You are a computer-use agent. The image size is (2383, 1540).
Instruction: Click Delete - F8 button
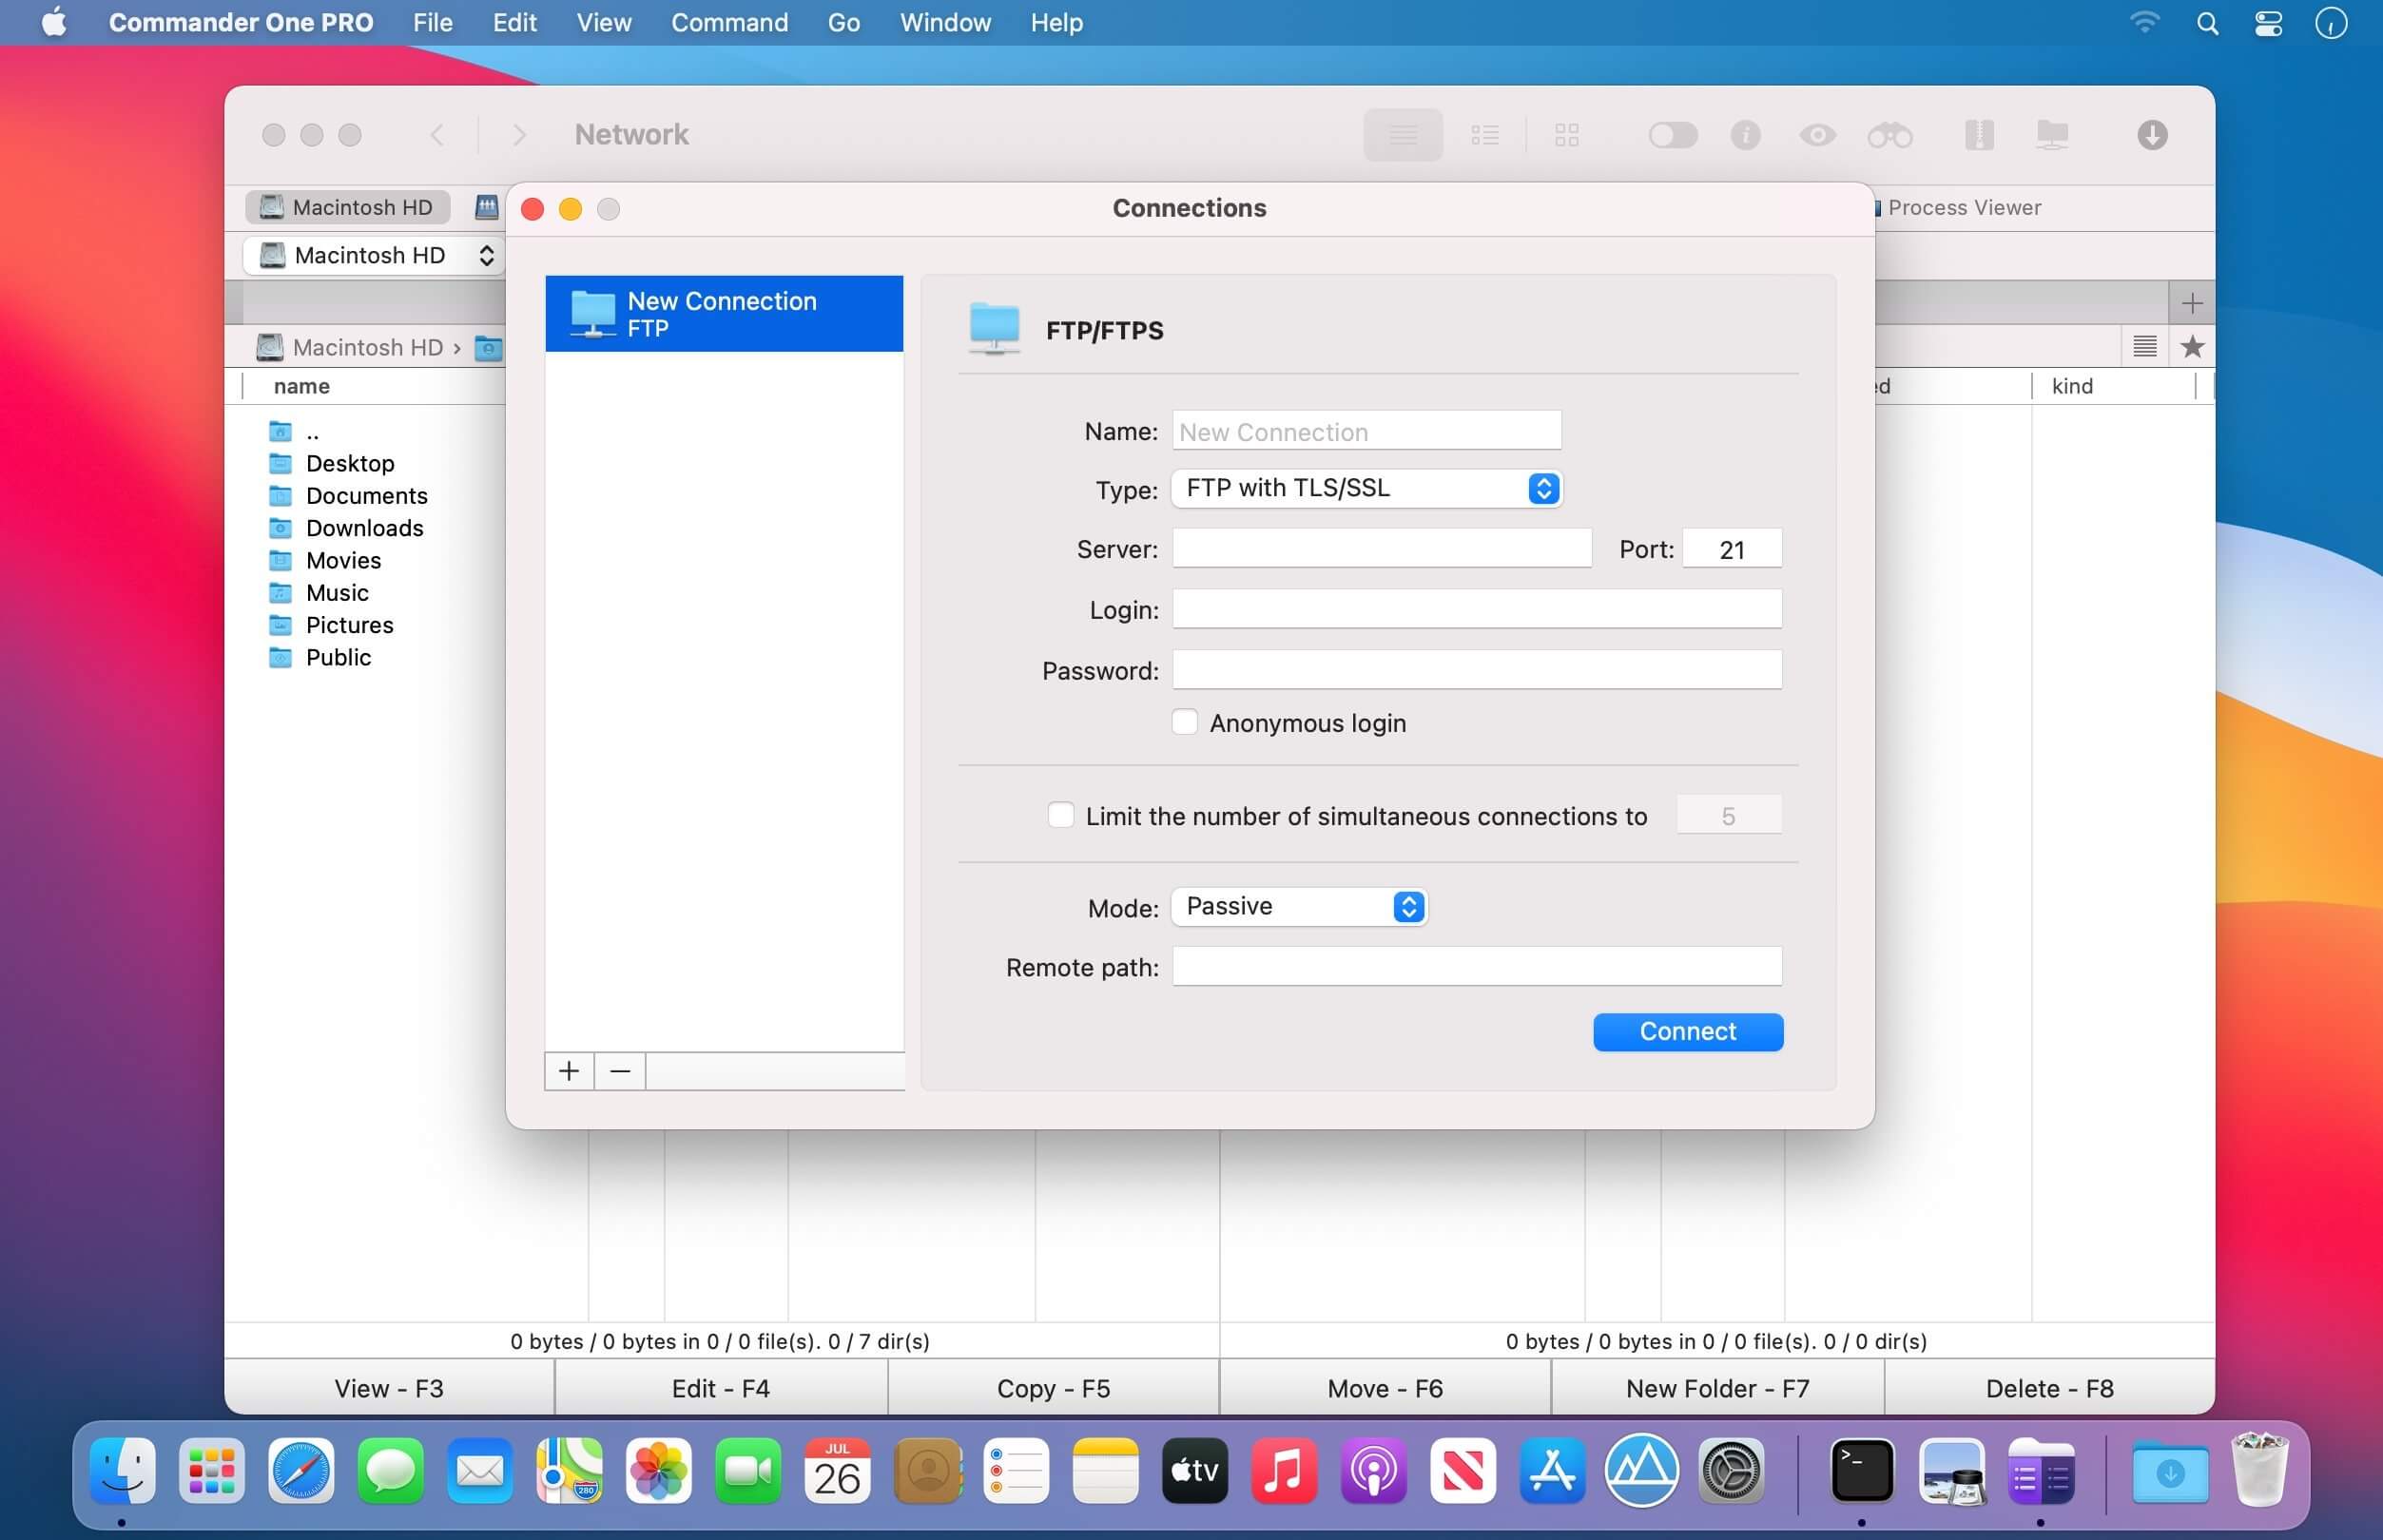click(x=2049, y=1388)
